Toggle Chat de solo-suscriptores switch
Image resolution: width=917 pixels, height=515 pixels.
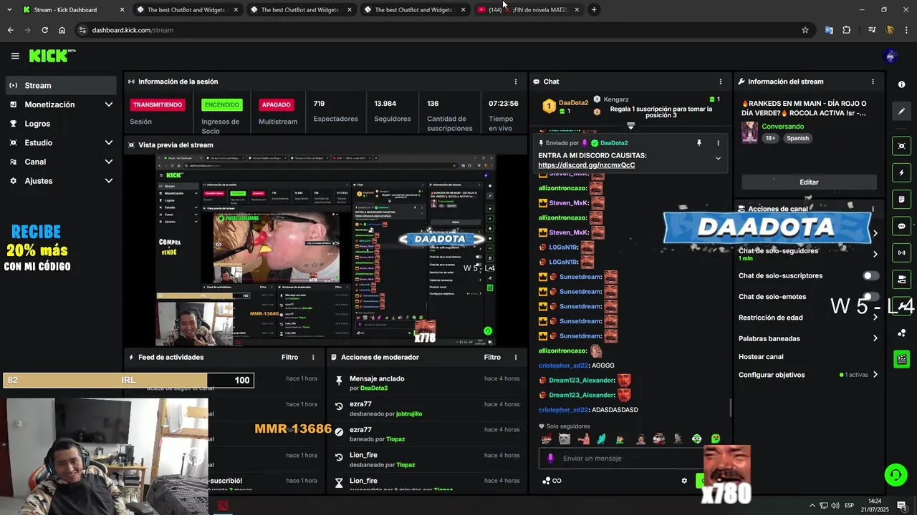coord(870,275)
